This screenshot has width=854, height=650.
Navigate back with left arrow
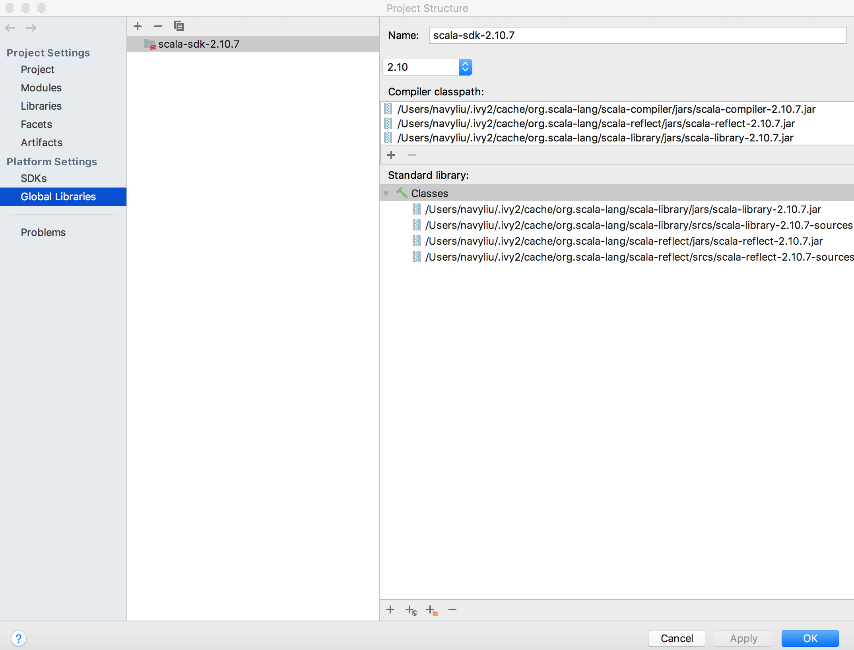point(10,28)
